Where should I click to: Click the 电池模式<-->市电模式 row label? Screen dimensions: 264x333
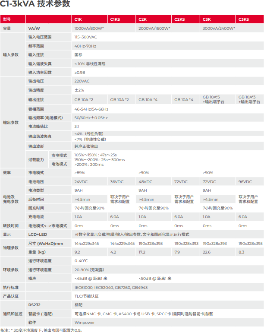[47, 226]
